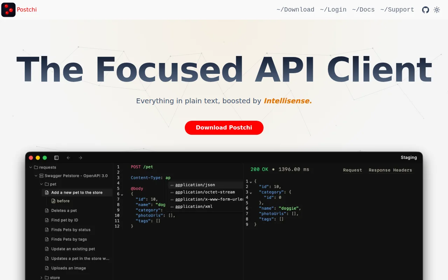Click the 'POST /pet' request line
This screenshot has width=448, height=280.
(x=142, y=167)
